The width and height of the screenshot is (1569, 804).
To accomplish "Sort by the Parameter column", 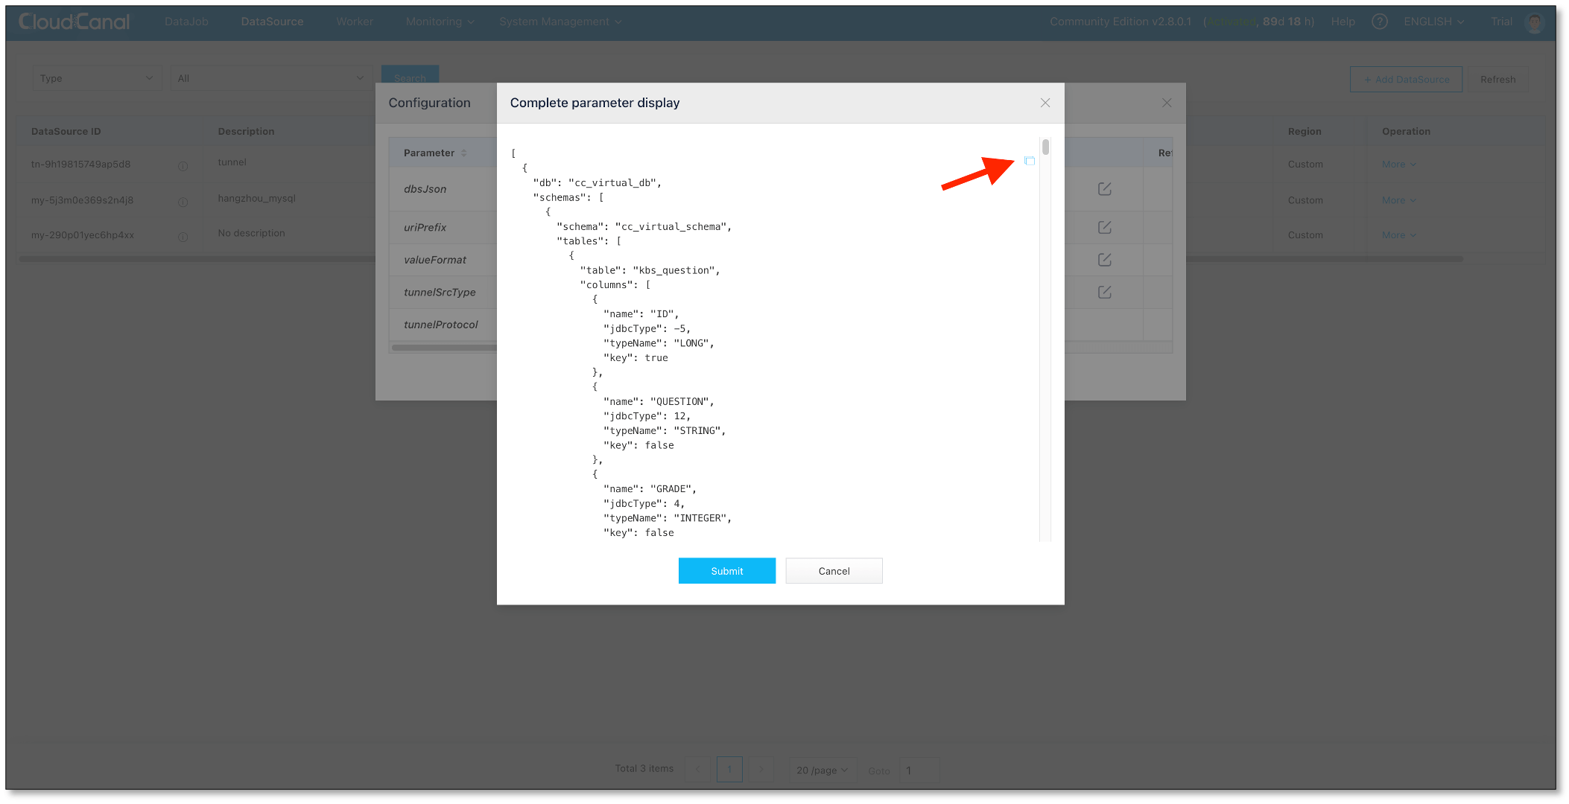I will click(x=464, y=153).
